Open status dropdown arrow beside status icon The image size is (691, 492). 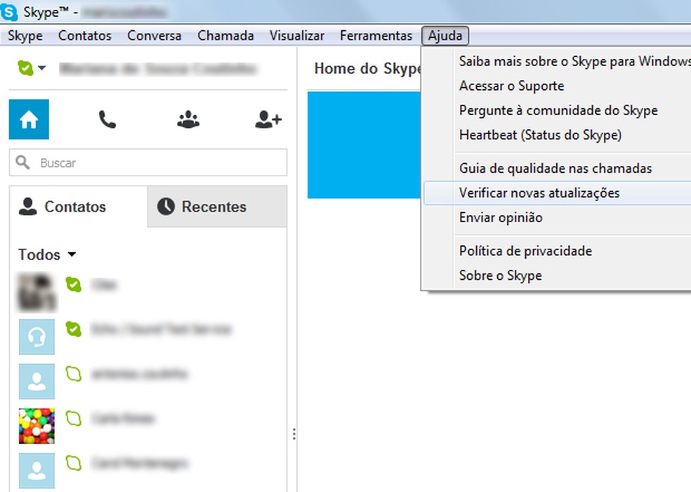coord(42,68)
